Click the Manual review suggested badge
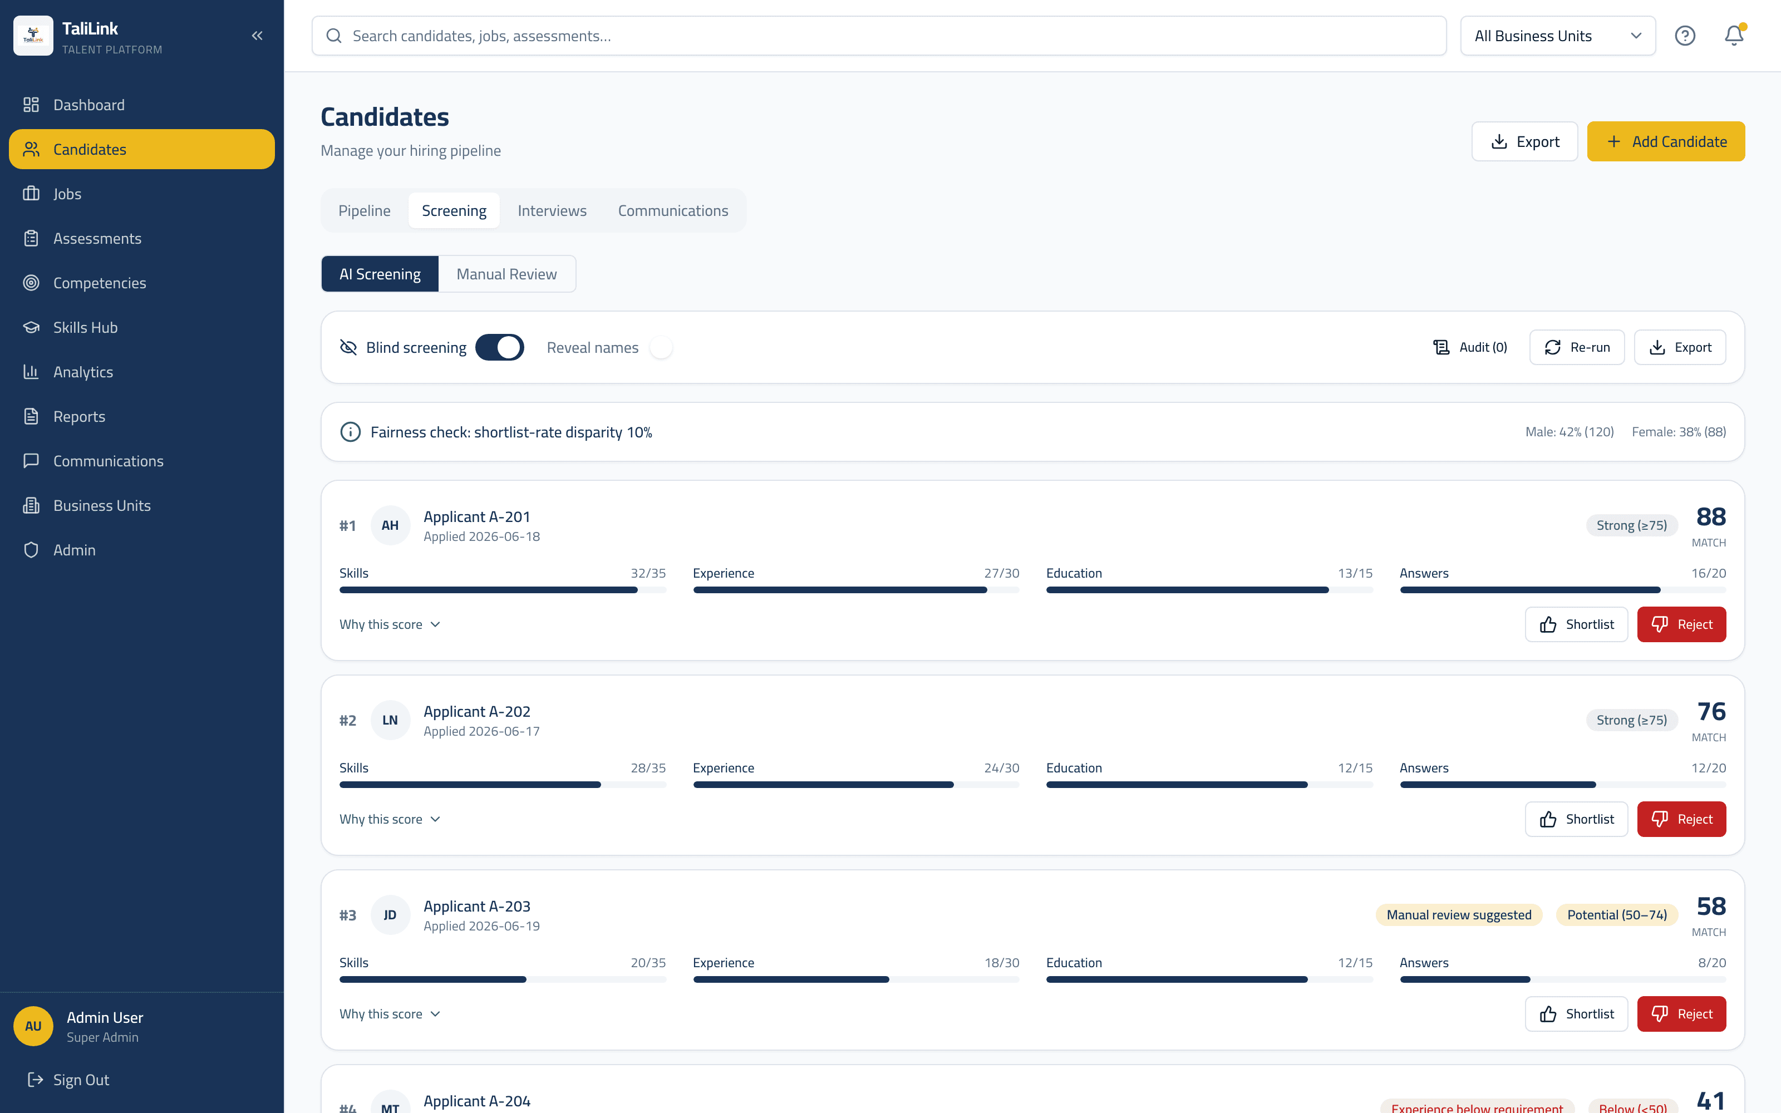The width and height of the screenshot is (1781, 1113). tap(1459, 915)
